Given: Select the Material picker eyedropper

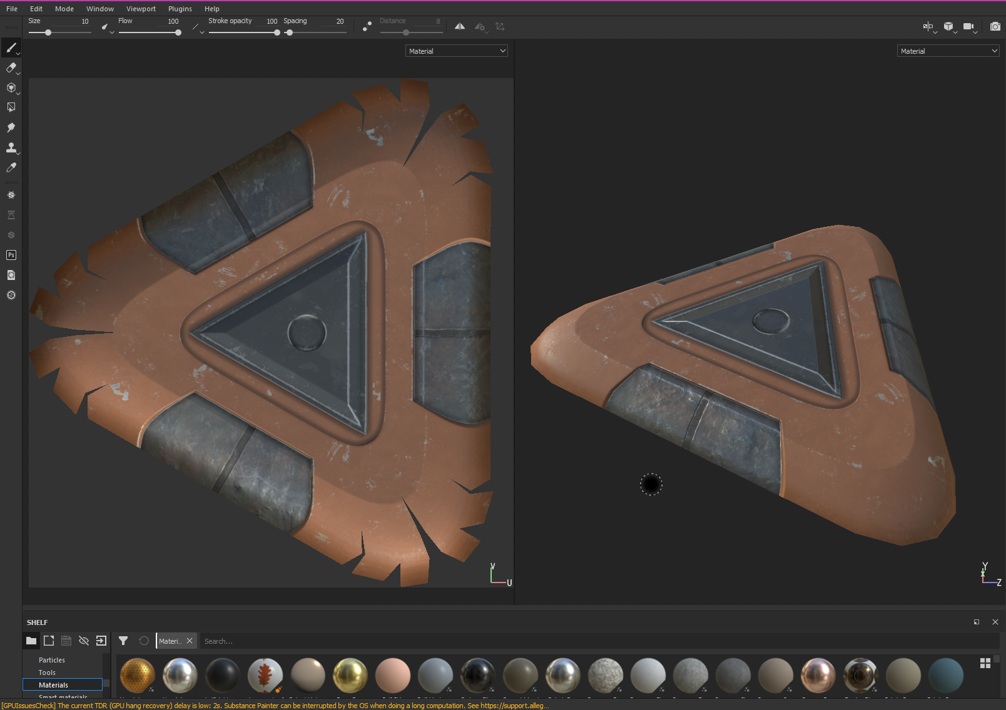Looking at the screenshot, I should click(x=11, y=167).
